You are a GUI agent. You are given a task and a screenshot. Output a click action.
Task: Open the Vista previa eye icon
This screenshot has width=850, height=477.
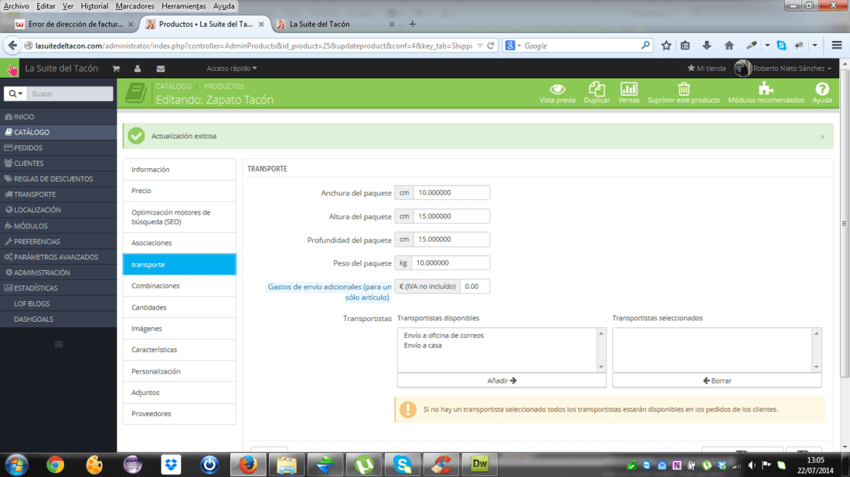[557, 89]
